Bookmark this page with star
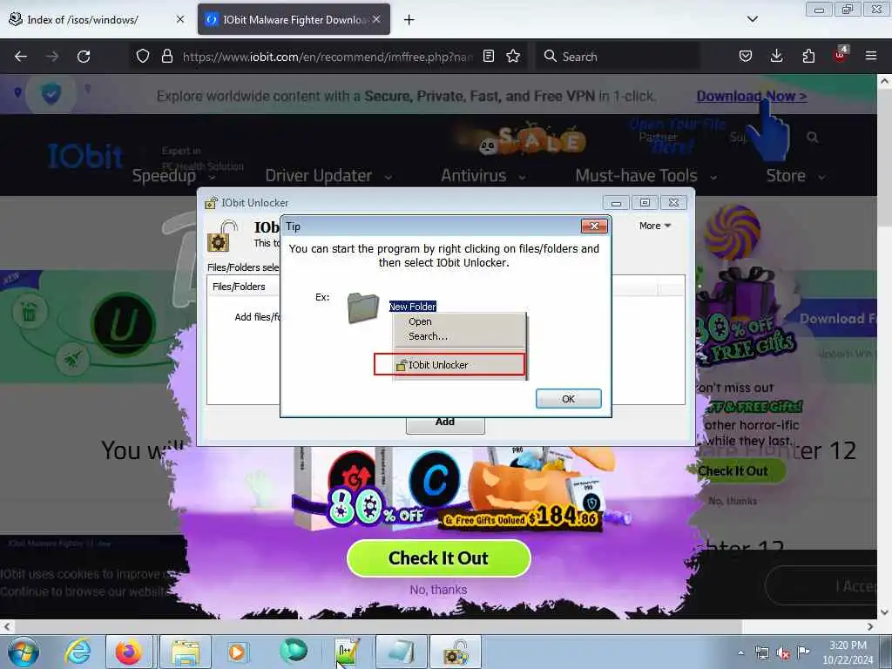892x669 pixels. click(513, 56)
